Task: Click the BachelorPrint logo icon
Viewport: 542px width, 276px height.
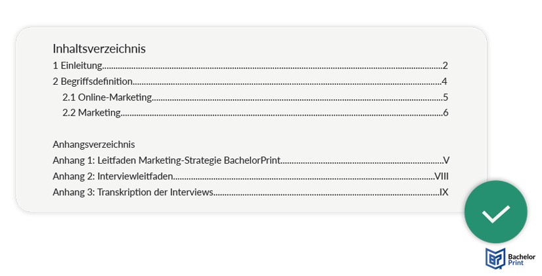Action: (x=495, y=258)
